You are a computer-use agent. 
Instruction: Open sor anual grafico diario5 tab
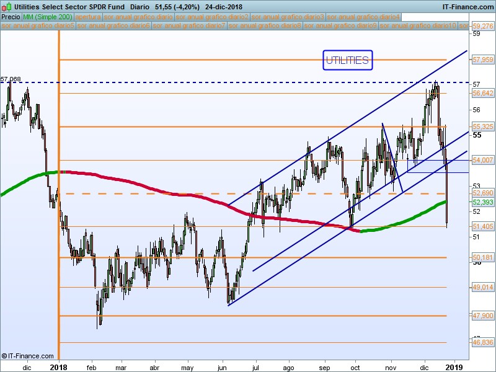coord(38,25)
